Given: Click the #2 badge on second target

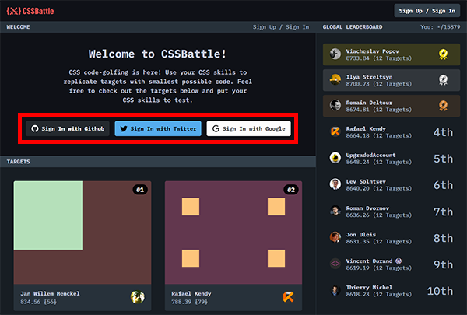Looking at the screenshot, I should click(291, 190).
